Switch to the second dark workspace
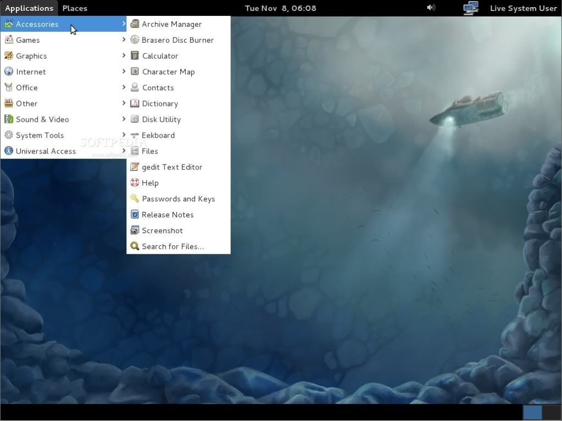 click(551, 412)
